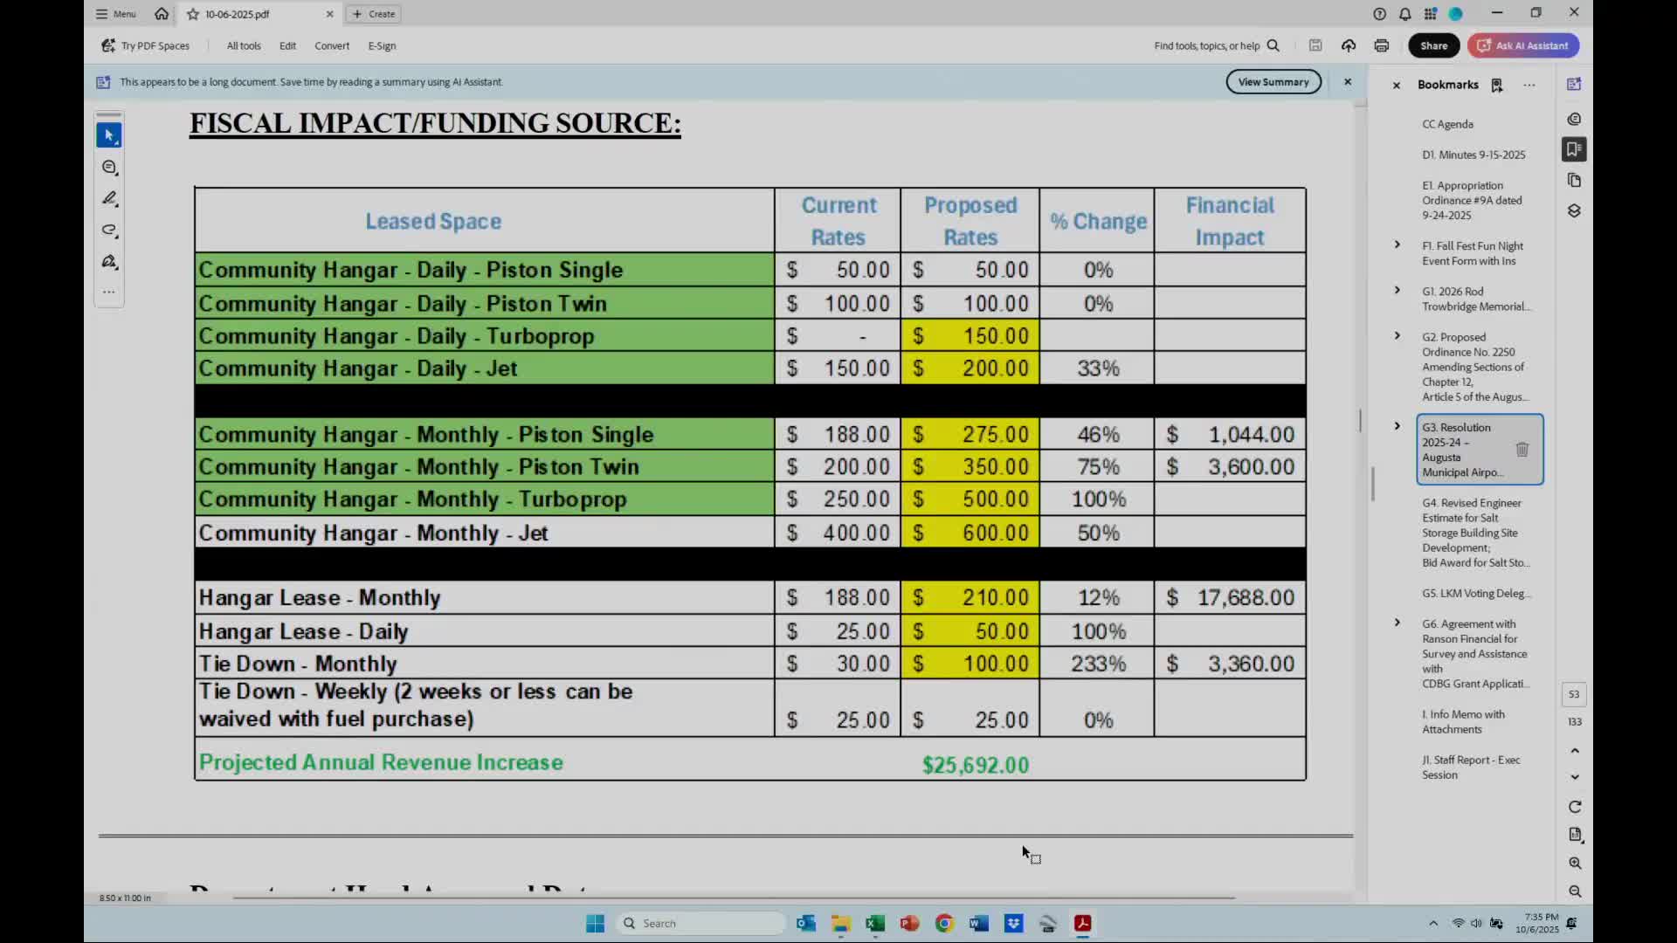This screenshot has height=943, width=1677.
Task: Open the fill and sign tool
Action: [109, 261]
